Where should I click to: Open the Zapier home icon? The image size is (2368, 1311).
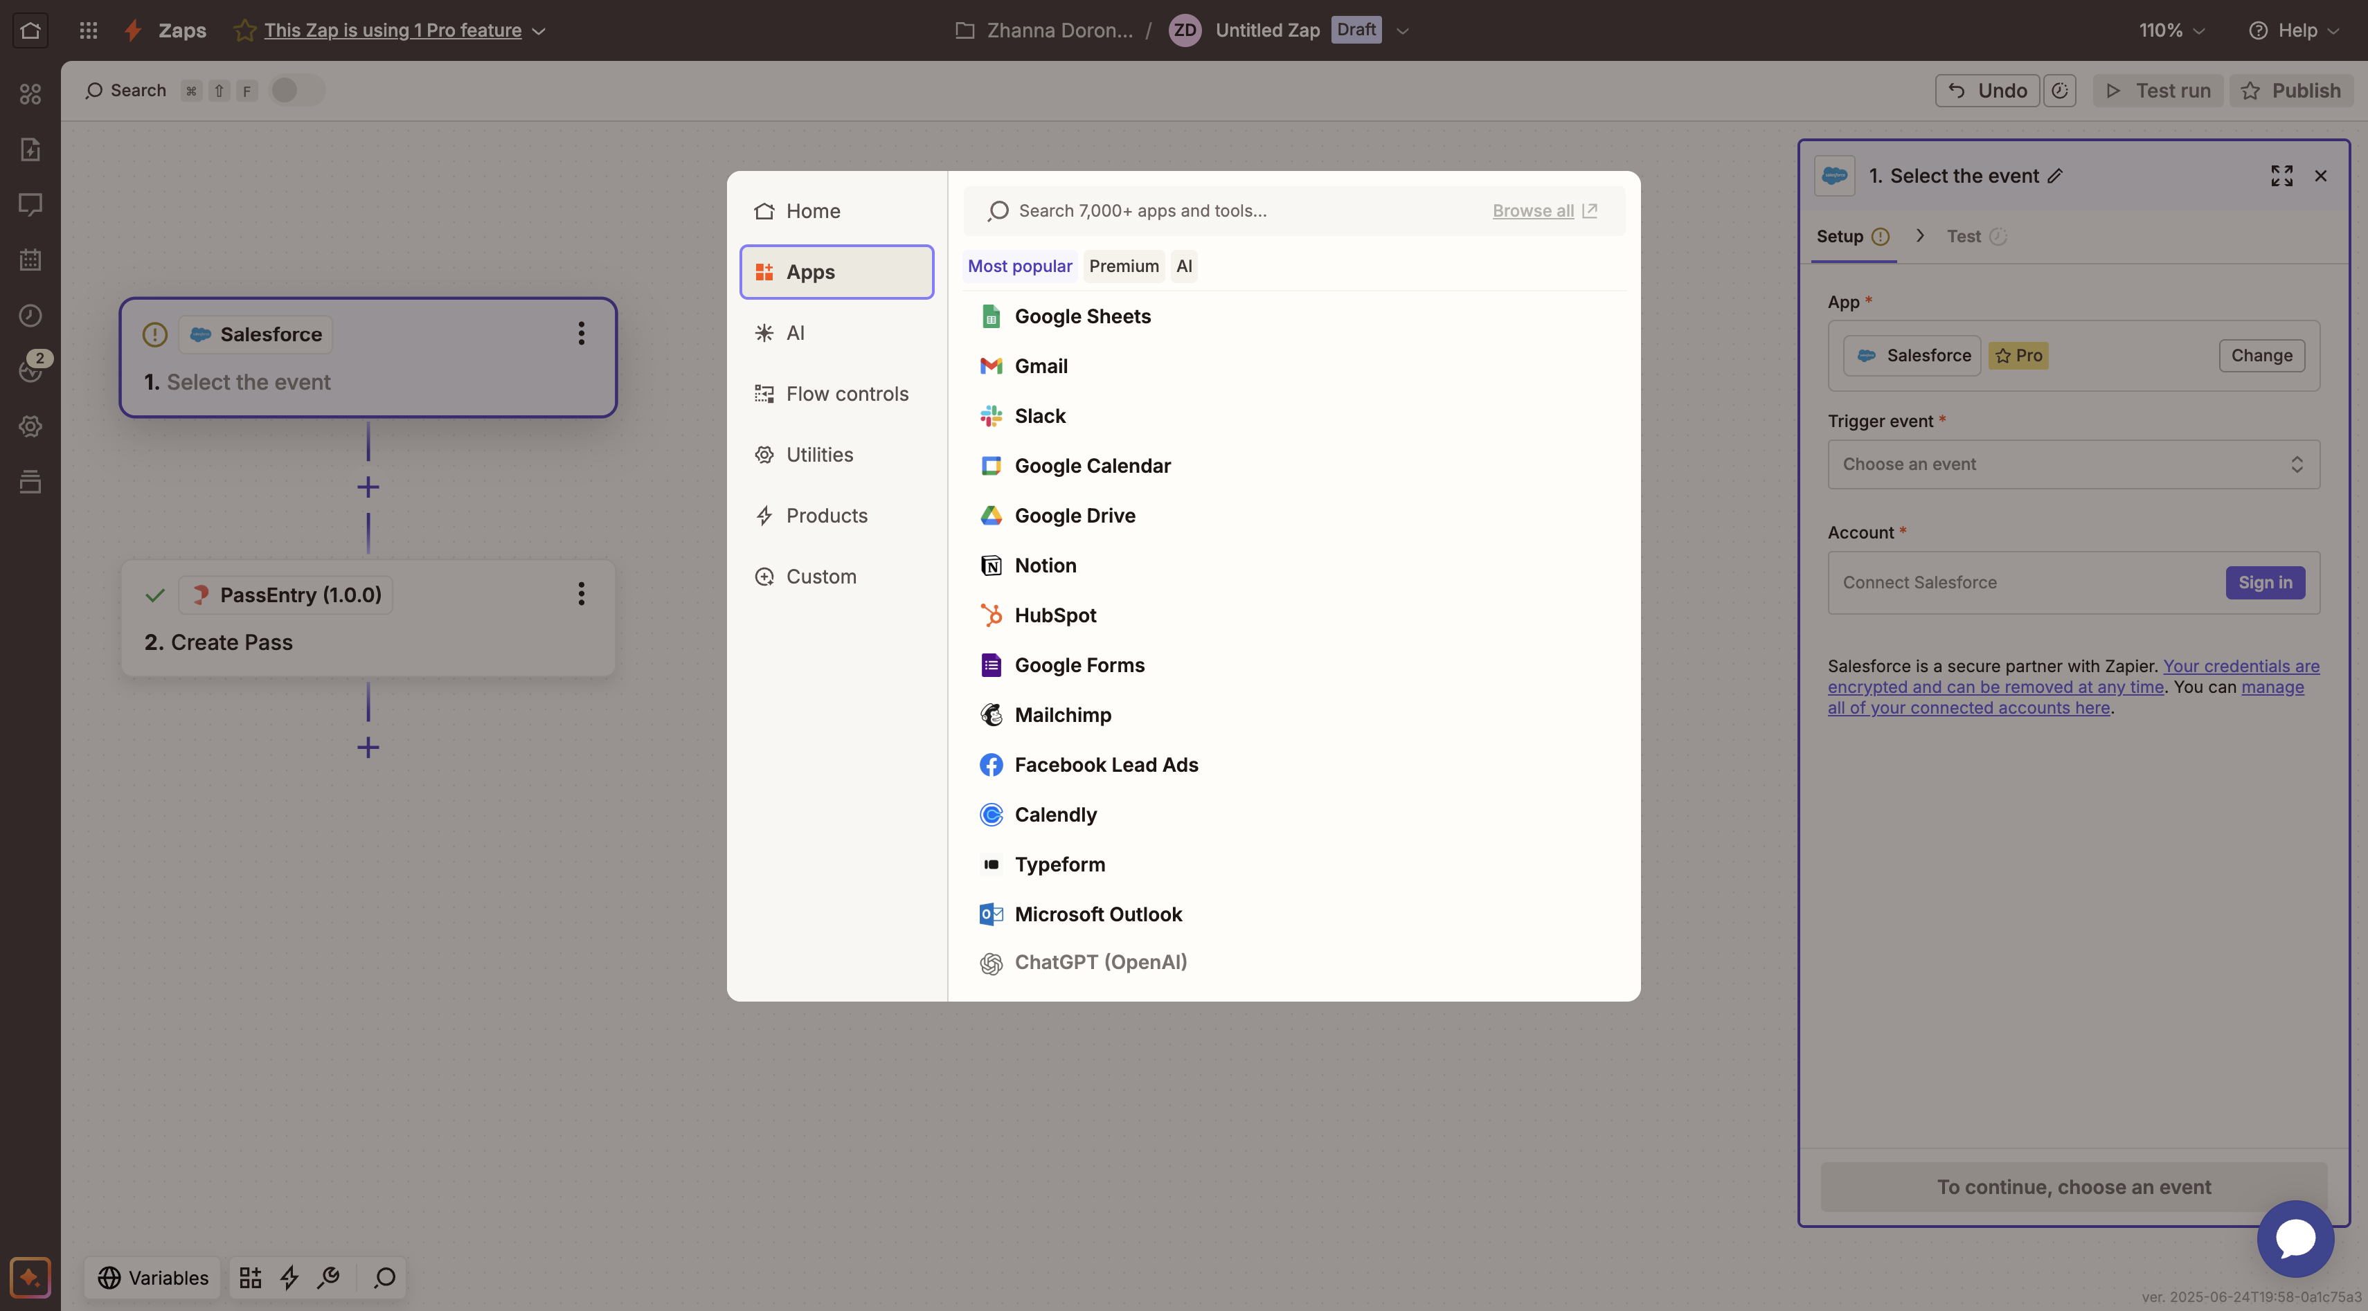pyautogui.click(x=29, y=30)
